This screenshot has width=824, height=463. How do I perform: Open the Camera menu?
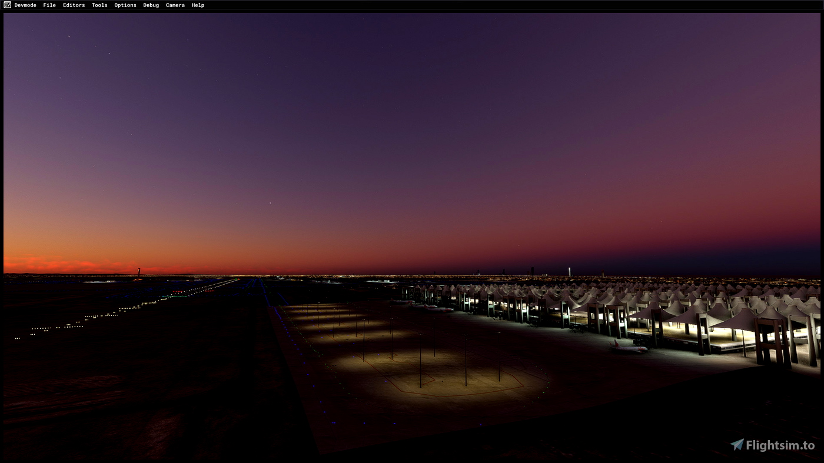coord(175,5)
